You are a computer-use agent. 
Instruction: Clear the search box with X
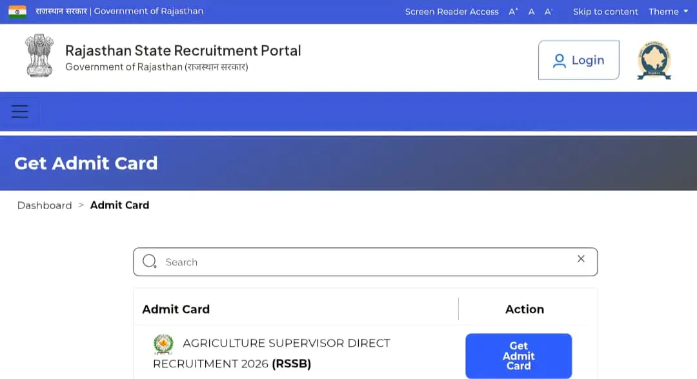[581, 259]
